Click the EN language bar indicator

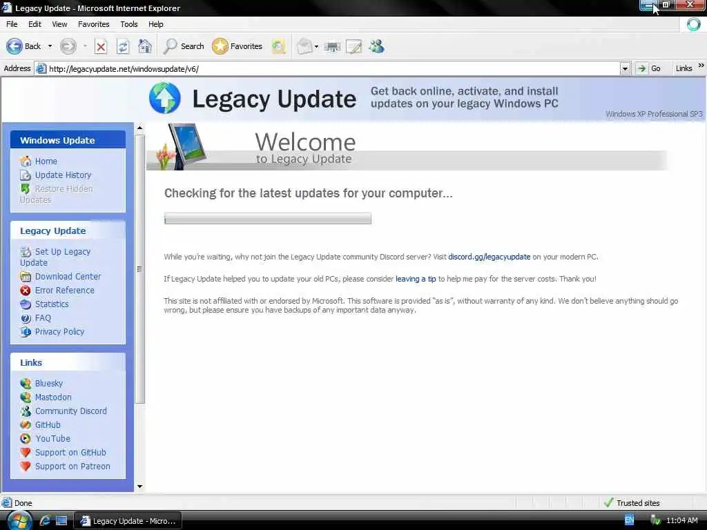click(630, 520)
